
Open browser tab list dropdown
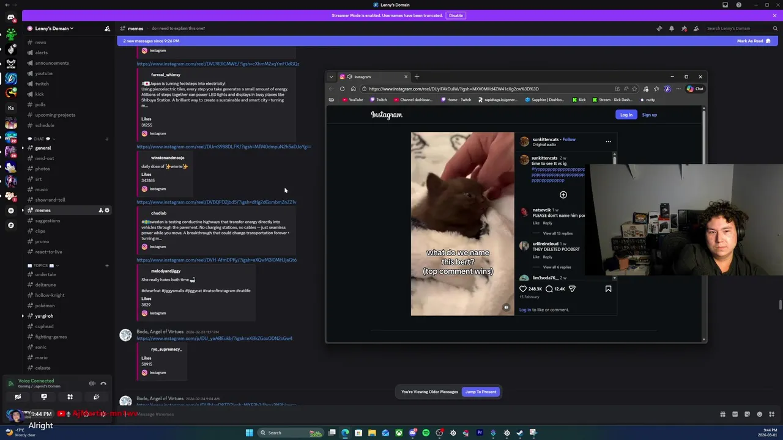point(331,77)
